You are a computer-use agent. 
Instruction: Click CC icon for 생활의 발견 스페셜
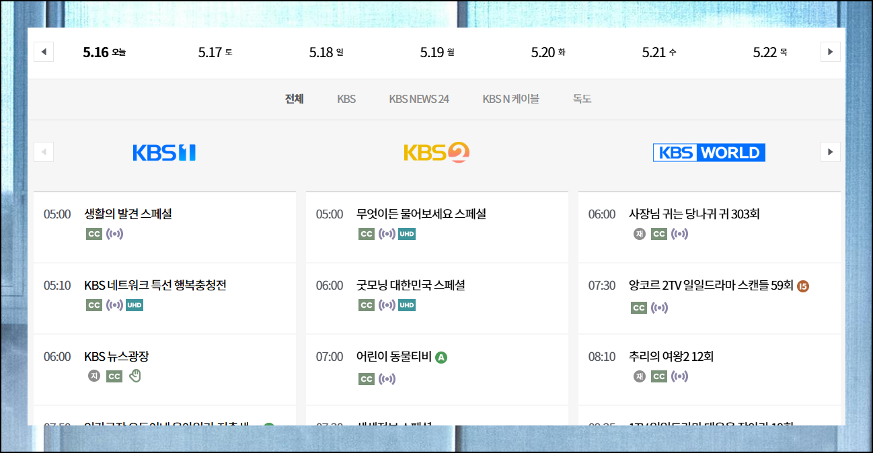tap(94, 234)
